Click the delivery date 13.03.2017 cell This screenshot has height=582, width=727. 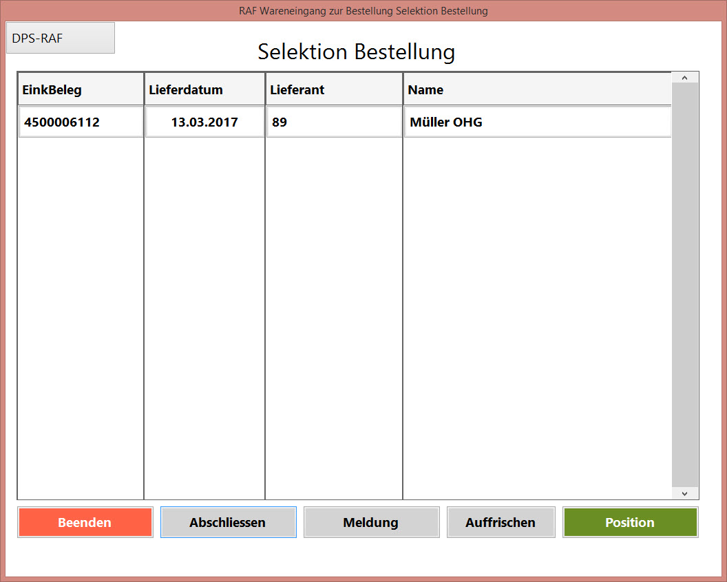[x=204, y=122]
